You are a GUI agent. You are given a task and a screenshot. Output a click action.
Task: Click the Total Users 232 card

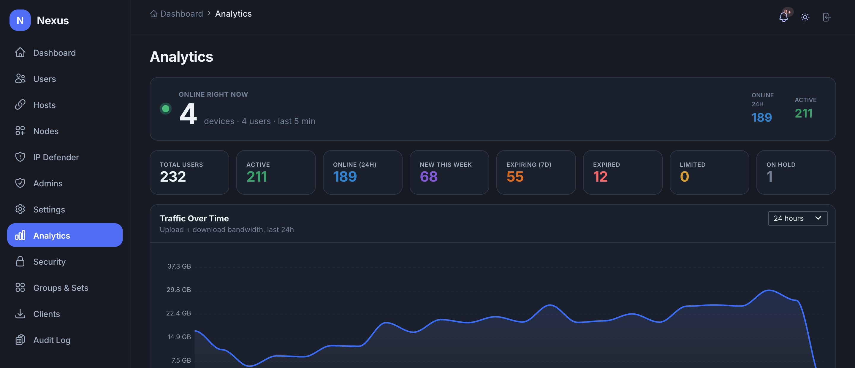189,172
